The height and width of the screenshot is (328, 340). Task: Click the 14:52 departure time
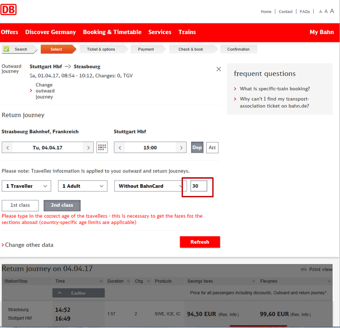(x=62, y=310)
